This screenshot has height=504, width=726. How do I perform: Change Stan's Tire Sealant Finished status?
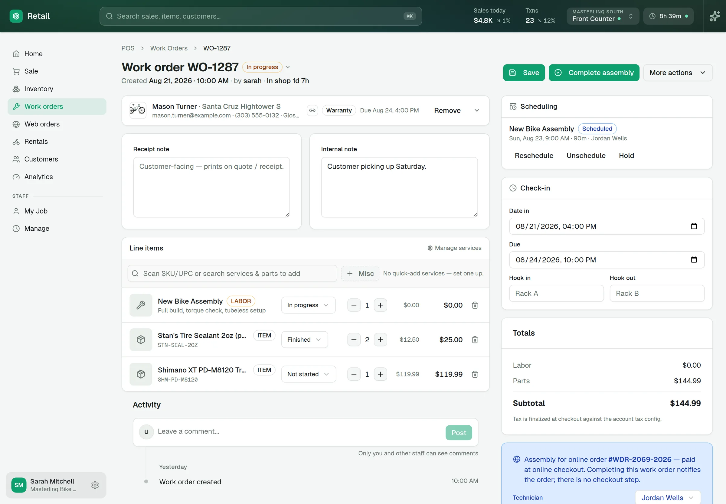point(304,340)
